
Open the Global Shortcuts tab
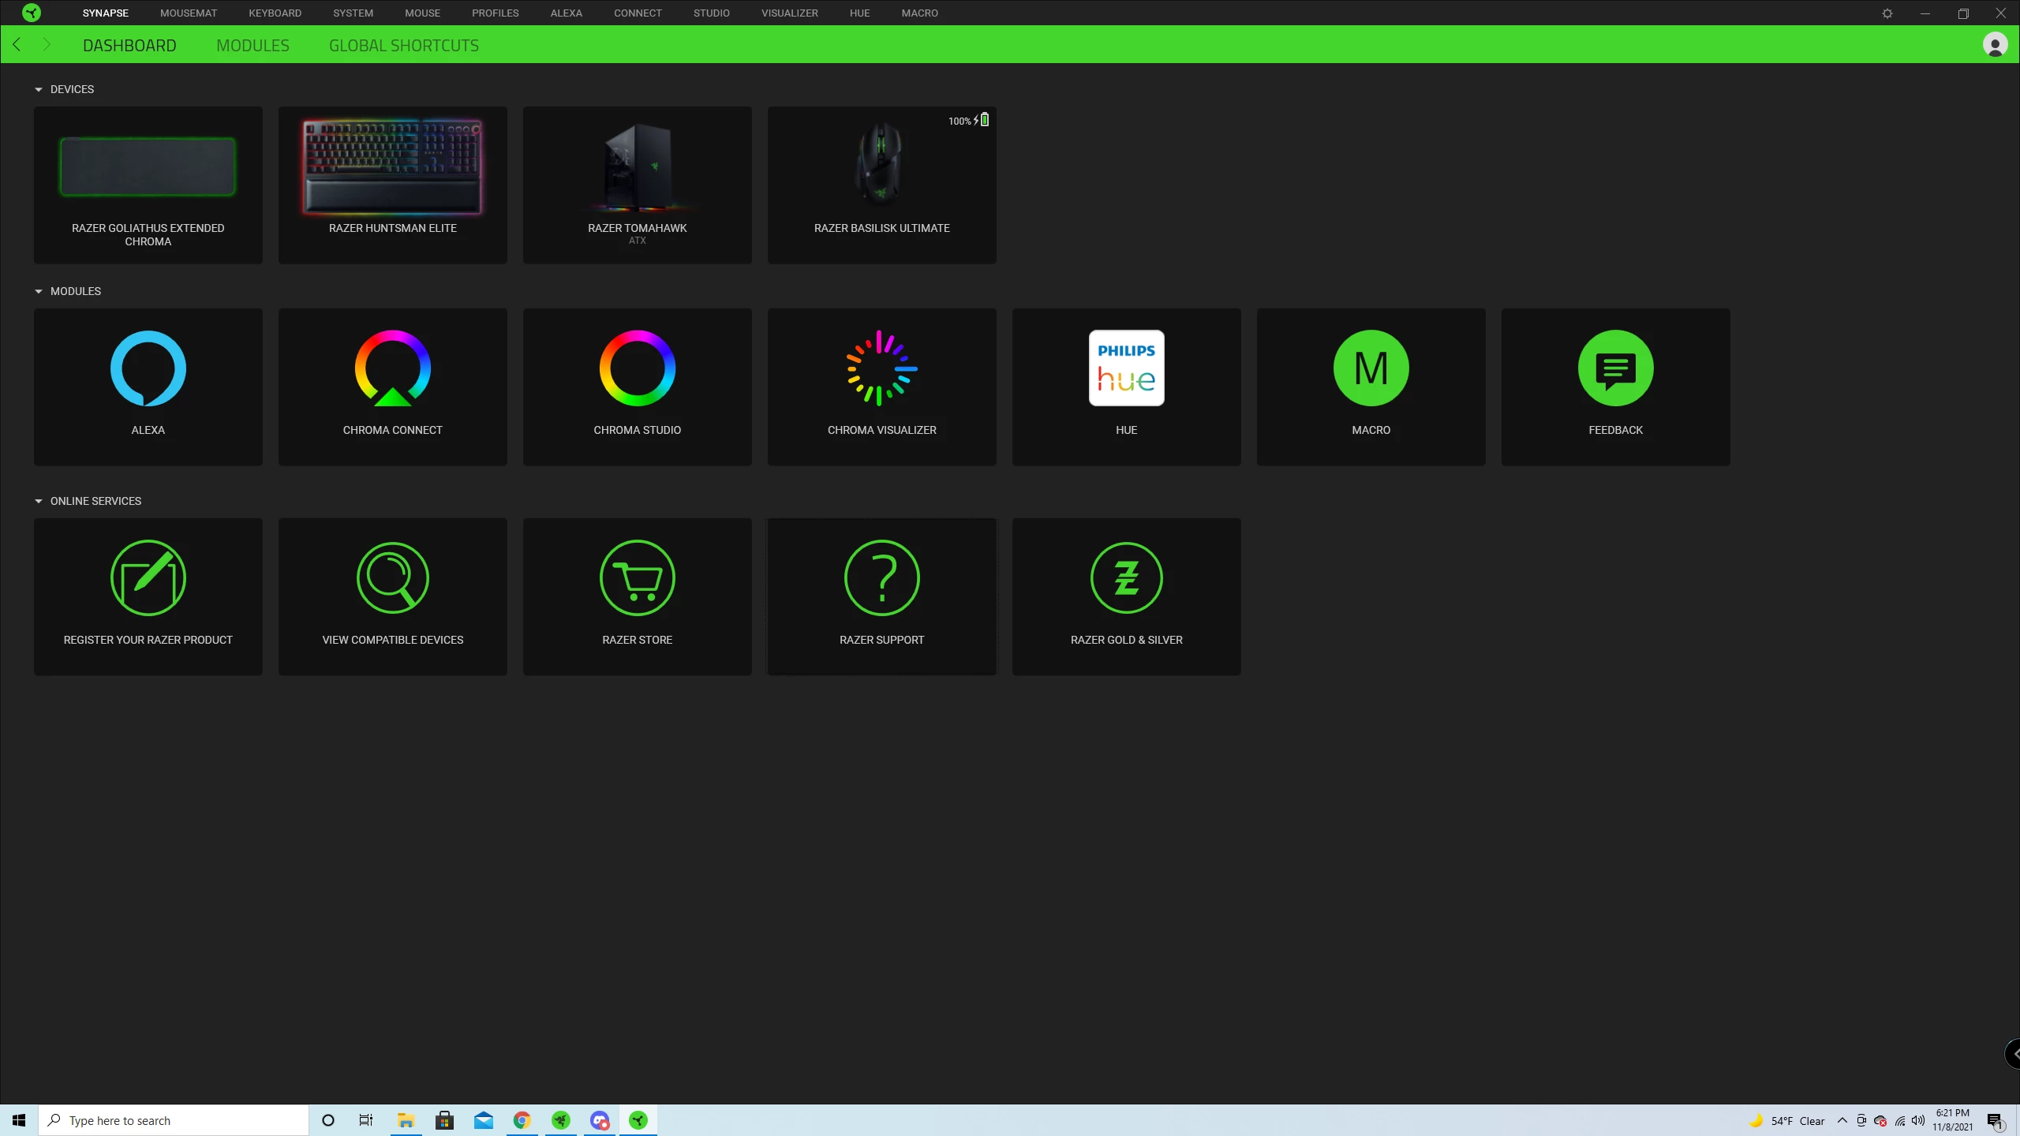coord(403,46)
